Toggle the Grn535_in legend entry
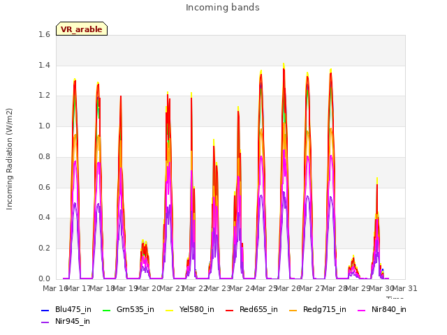Image resolution: width=447 pixels, height=335 pixels. 129,309
